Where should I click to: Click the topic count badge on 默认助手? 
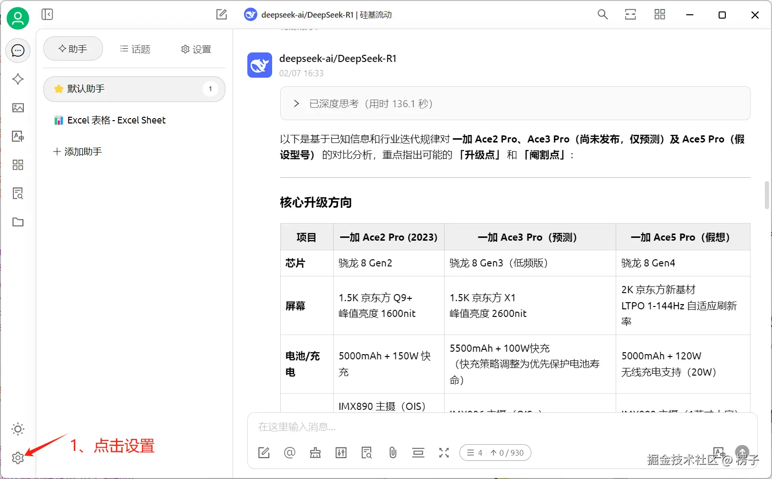point(210,89)
